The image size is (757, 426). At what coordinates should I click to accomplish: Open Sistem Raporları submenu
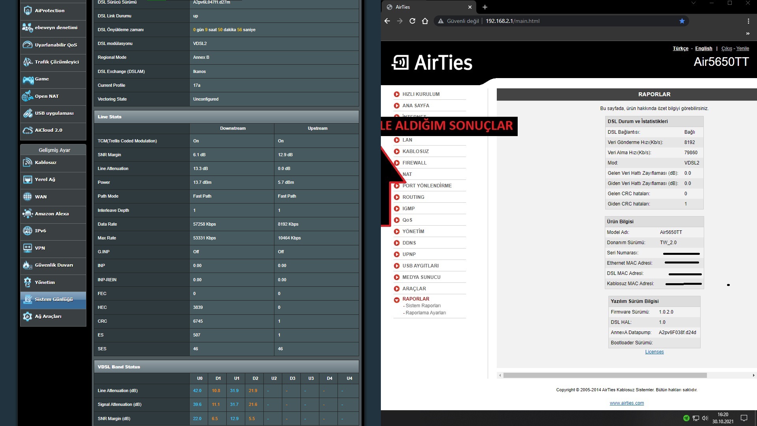tap(423, 306)
